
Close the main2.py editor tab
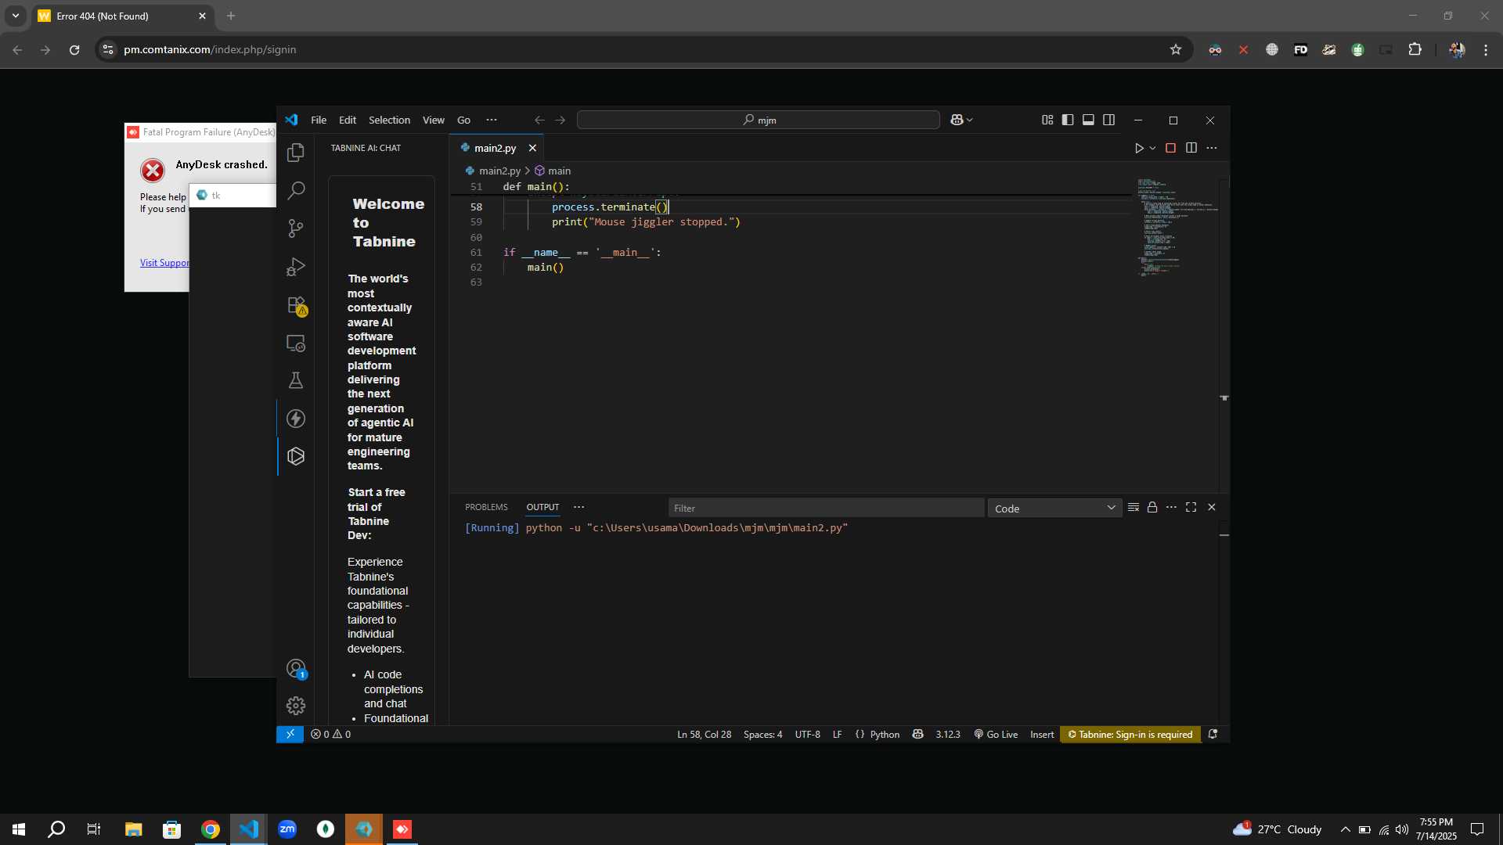point(532,148)
